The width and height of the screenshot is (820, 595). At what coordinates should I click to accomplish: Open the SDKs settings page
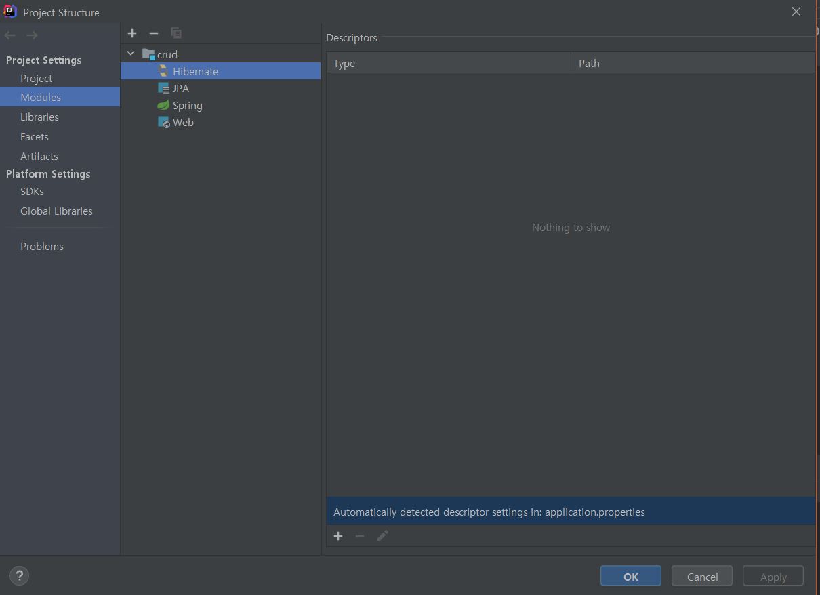pyautogui.click(x=60, y=191)
